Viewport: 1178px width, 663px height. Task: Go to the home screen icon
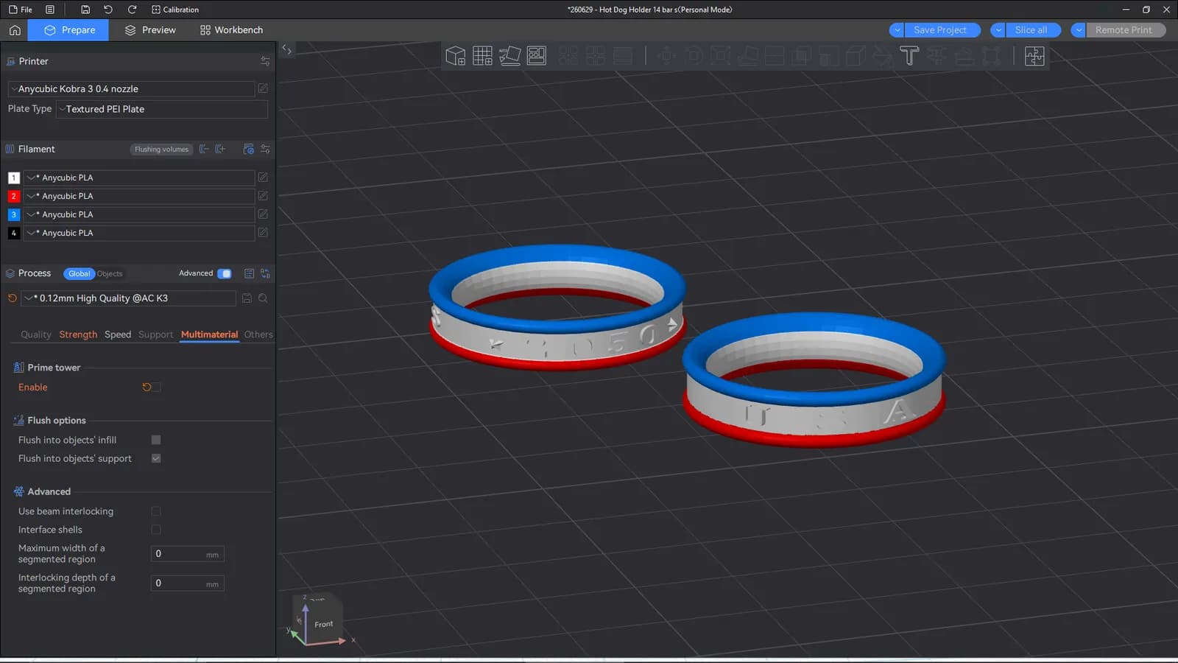click(15, 30)
